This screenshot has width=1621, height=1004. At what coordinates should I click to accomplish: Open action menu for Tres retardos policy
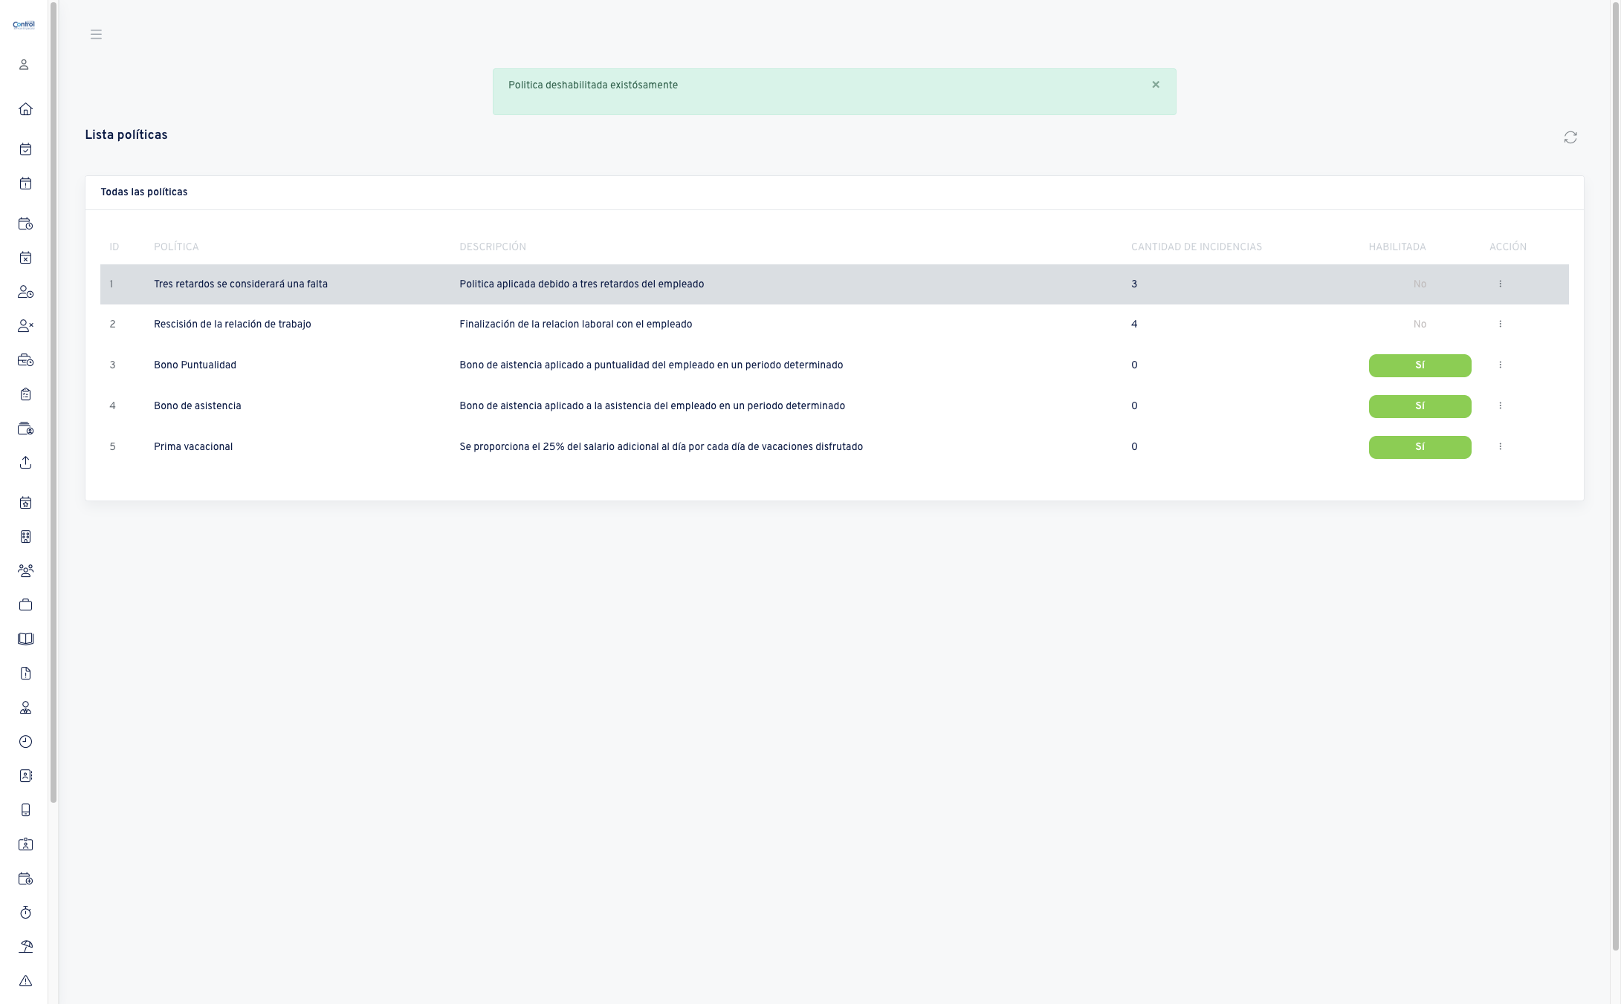(1500, 284)
